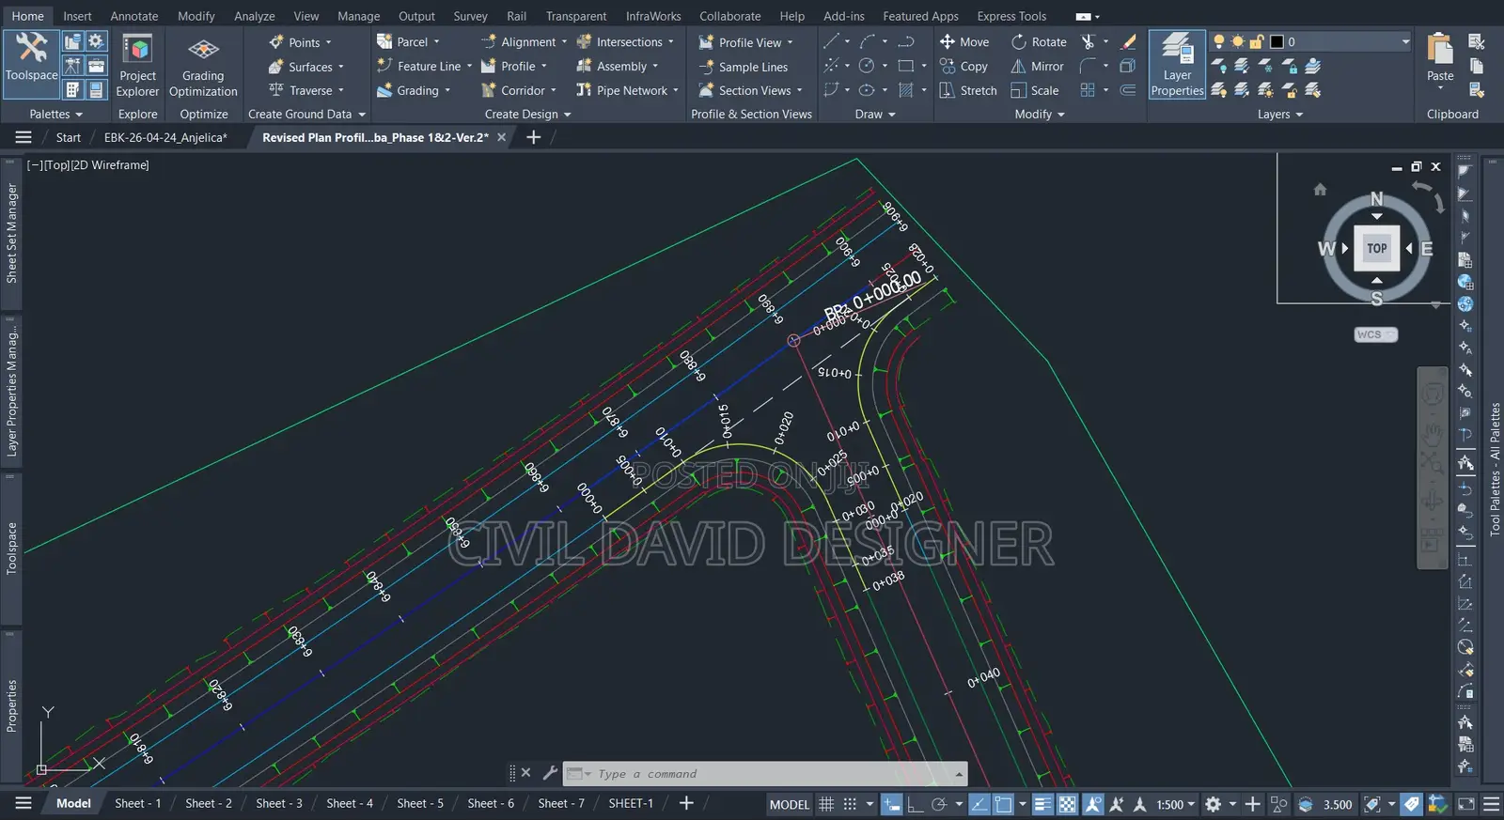Click the Copy button
This screenshot has height=820, width=1504.
click(x=963, y=66)
